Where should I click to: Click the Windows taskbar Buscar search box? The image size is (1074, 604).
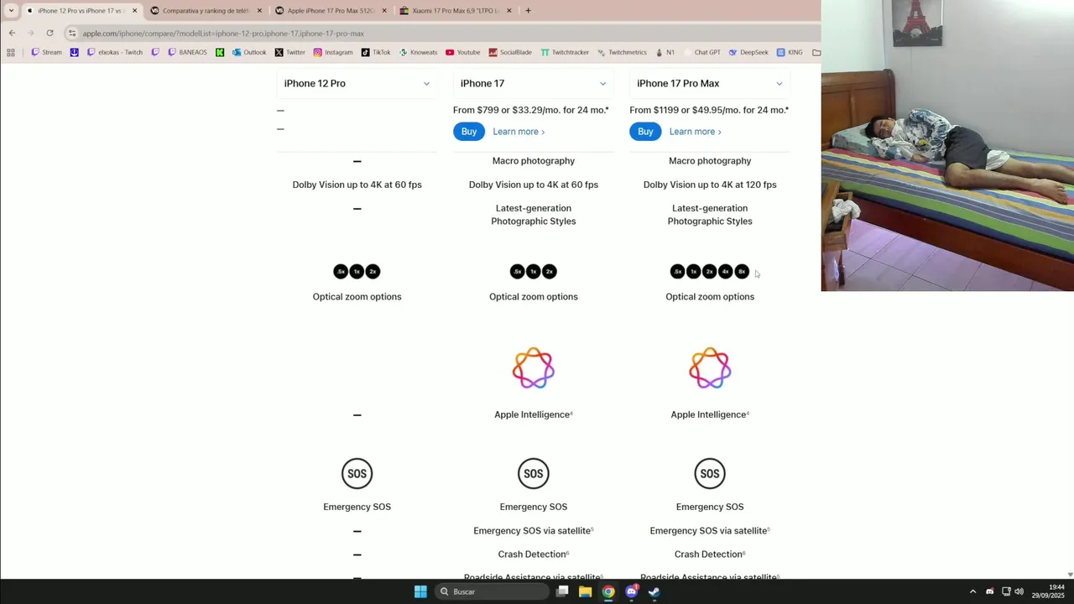493,591
